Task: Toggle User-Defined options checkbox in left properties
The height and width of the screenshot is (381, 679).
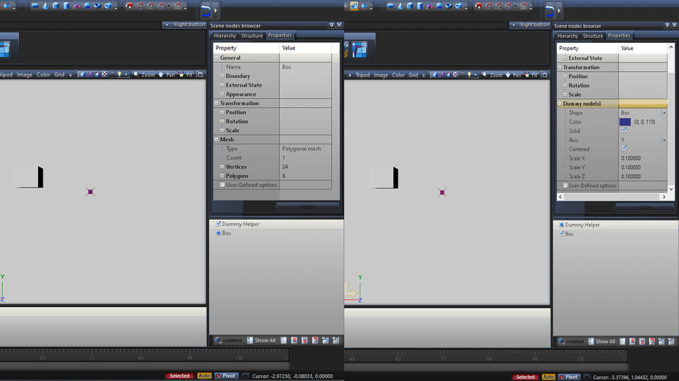Action: (222, 185)
